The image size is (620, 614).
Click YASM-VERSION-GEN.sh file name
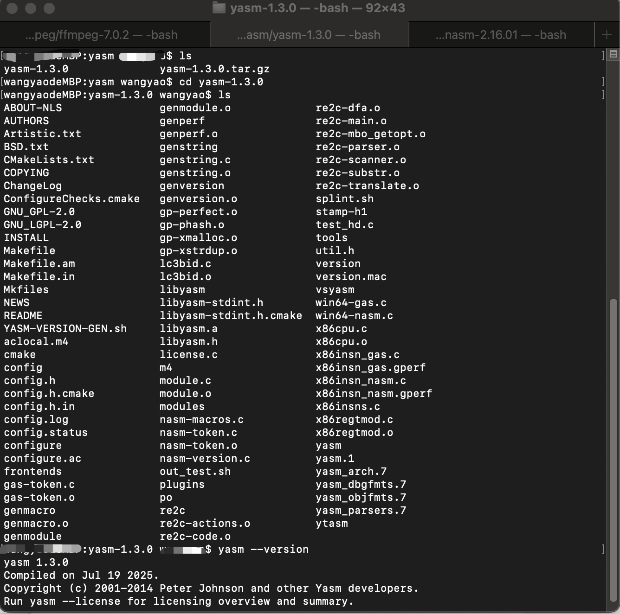65,328
